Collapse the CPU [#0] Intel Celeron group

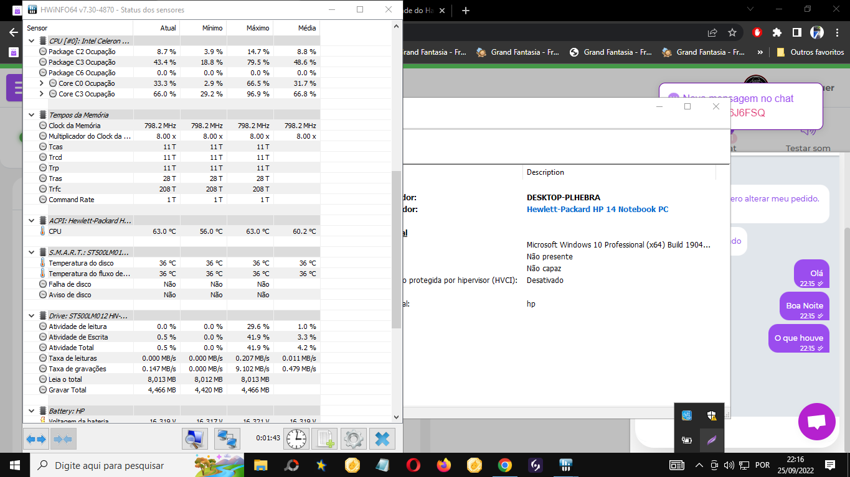(x=32, y=41)
